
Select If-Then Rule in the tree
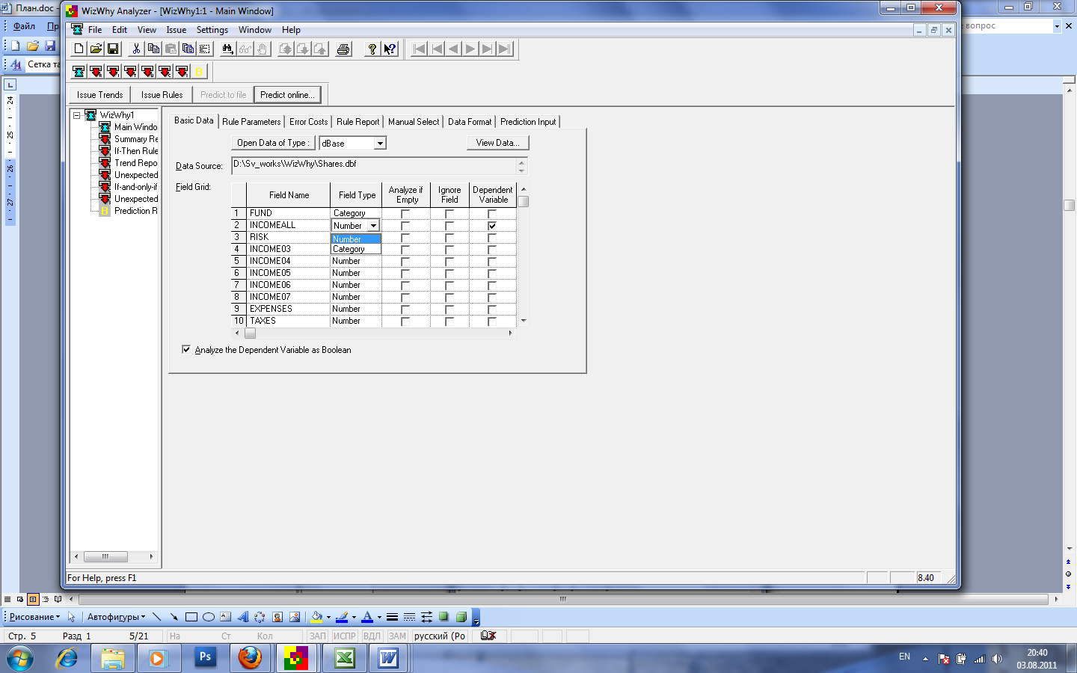pos(135,151)
